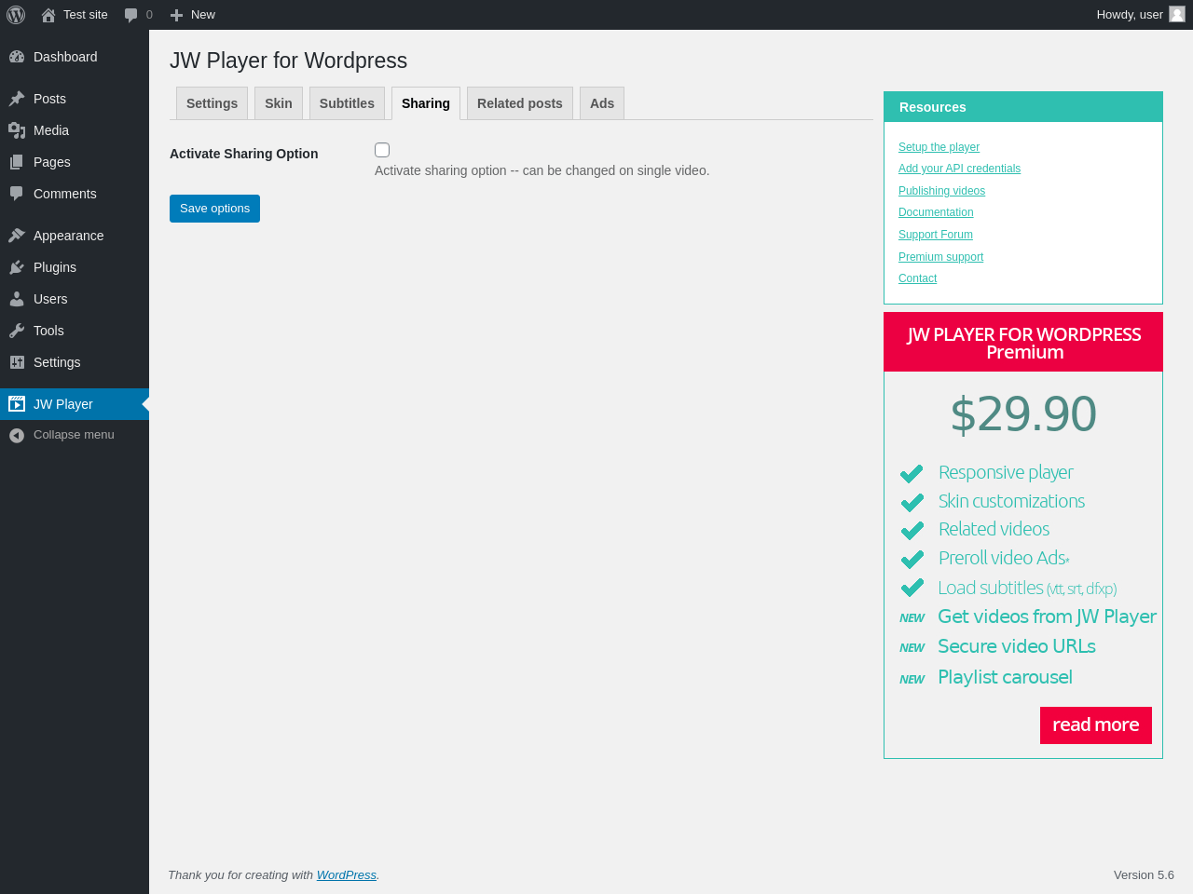The image size is (1193, 894).
Task: Click the Appearance paintbrush icon
Action: tap(17, 236)
